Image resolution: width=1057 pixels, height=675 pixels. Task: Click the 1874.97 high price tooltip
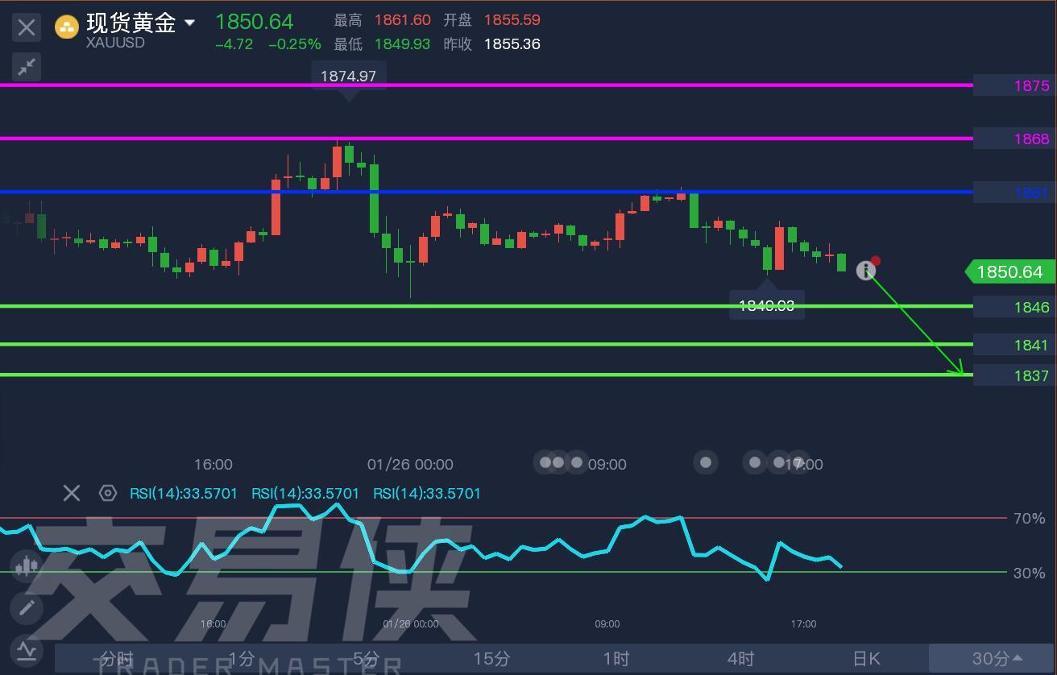pyautogui.click(x=348, y=77)
